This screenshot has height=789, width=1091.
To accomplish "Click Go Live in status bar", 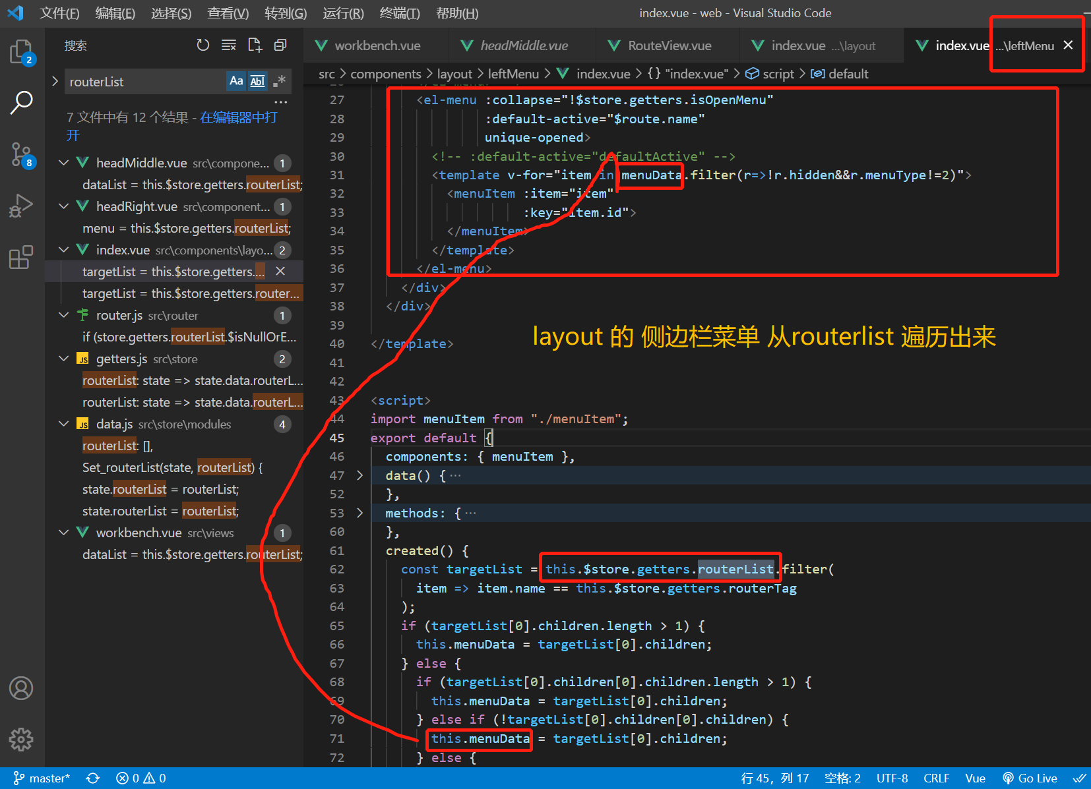I will click(x=1030, y=778).
